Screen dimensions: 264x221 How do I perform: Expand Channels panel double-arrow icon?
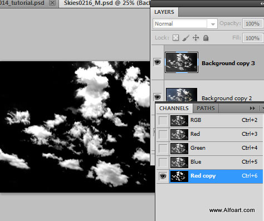click(x=252, y=109)
